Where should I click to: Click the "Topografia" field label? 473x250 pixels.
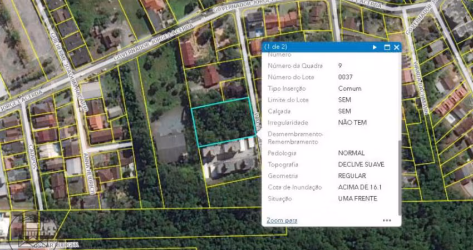point(283,164)
